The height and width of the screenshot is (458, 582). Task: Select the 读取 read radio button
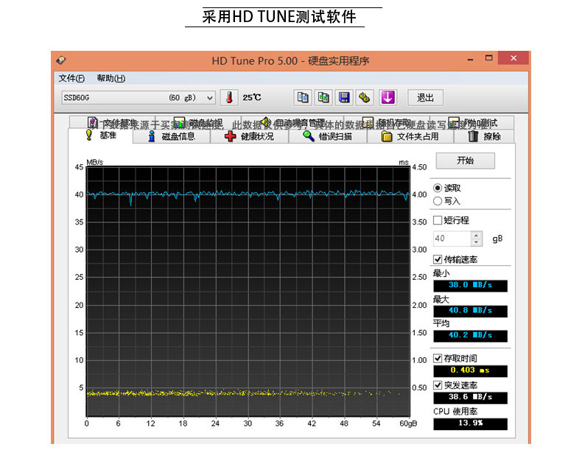coord(438,188)
